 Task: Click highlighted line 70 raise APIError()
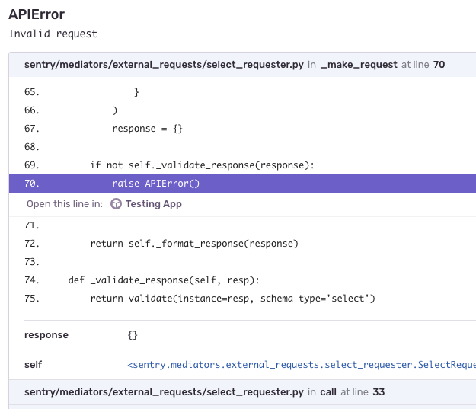(x=242, y=184)
